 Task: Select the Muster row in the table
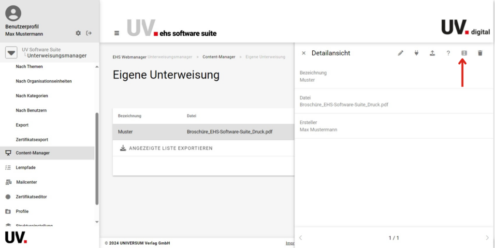[203, 131]
